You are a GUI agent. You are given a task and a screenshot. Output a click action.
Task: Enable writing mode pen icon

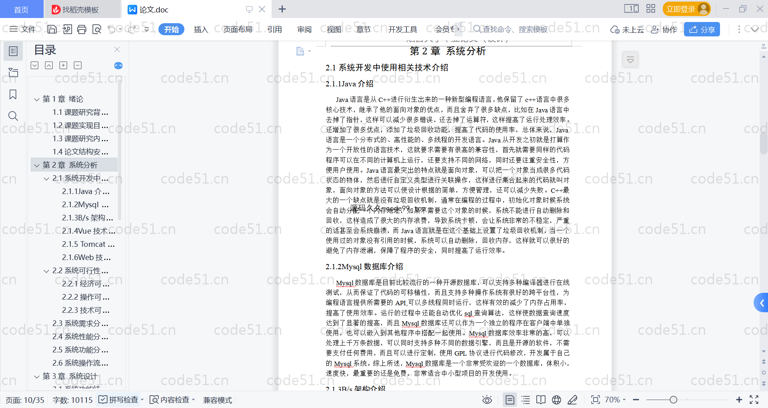pyautogui.click(x=572, y=400)
